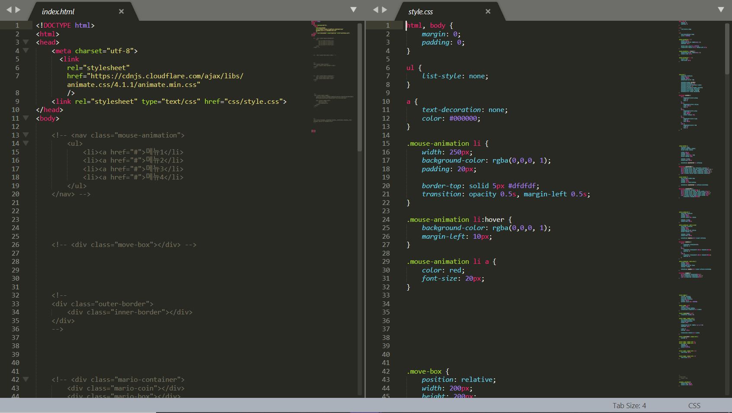
Task: Close the style.css tab
Action: coord(488,11)
